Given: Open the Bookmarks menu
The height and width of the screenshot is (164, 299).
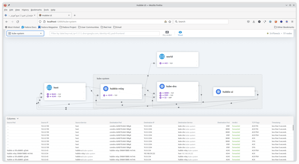Looking at the screenshot, I should tap(36, 10).
